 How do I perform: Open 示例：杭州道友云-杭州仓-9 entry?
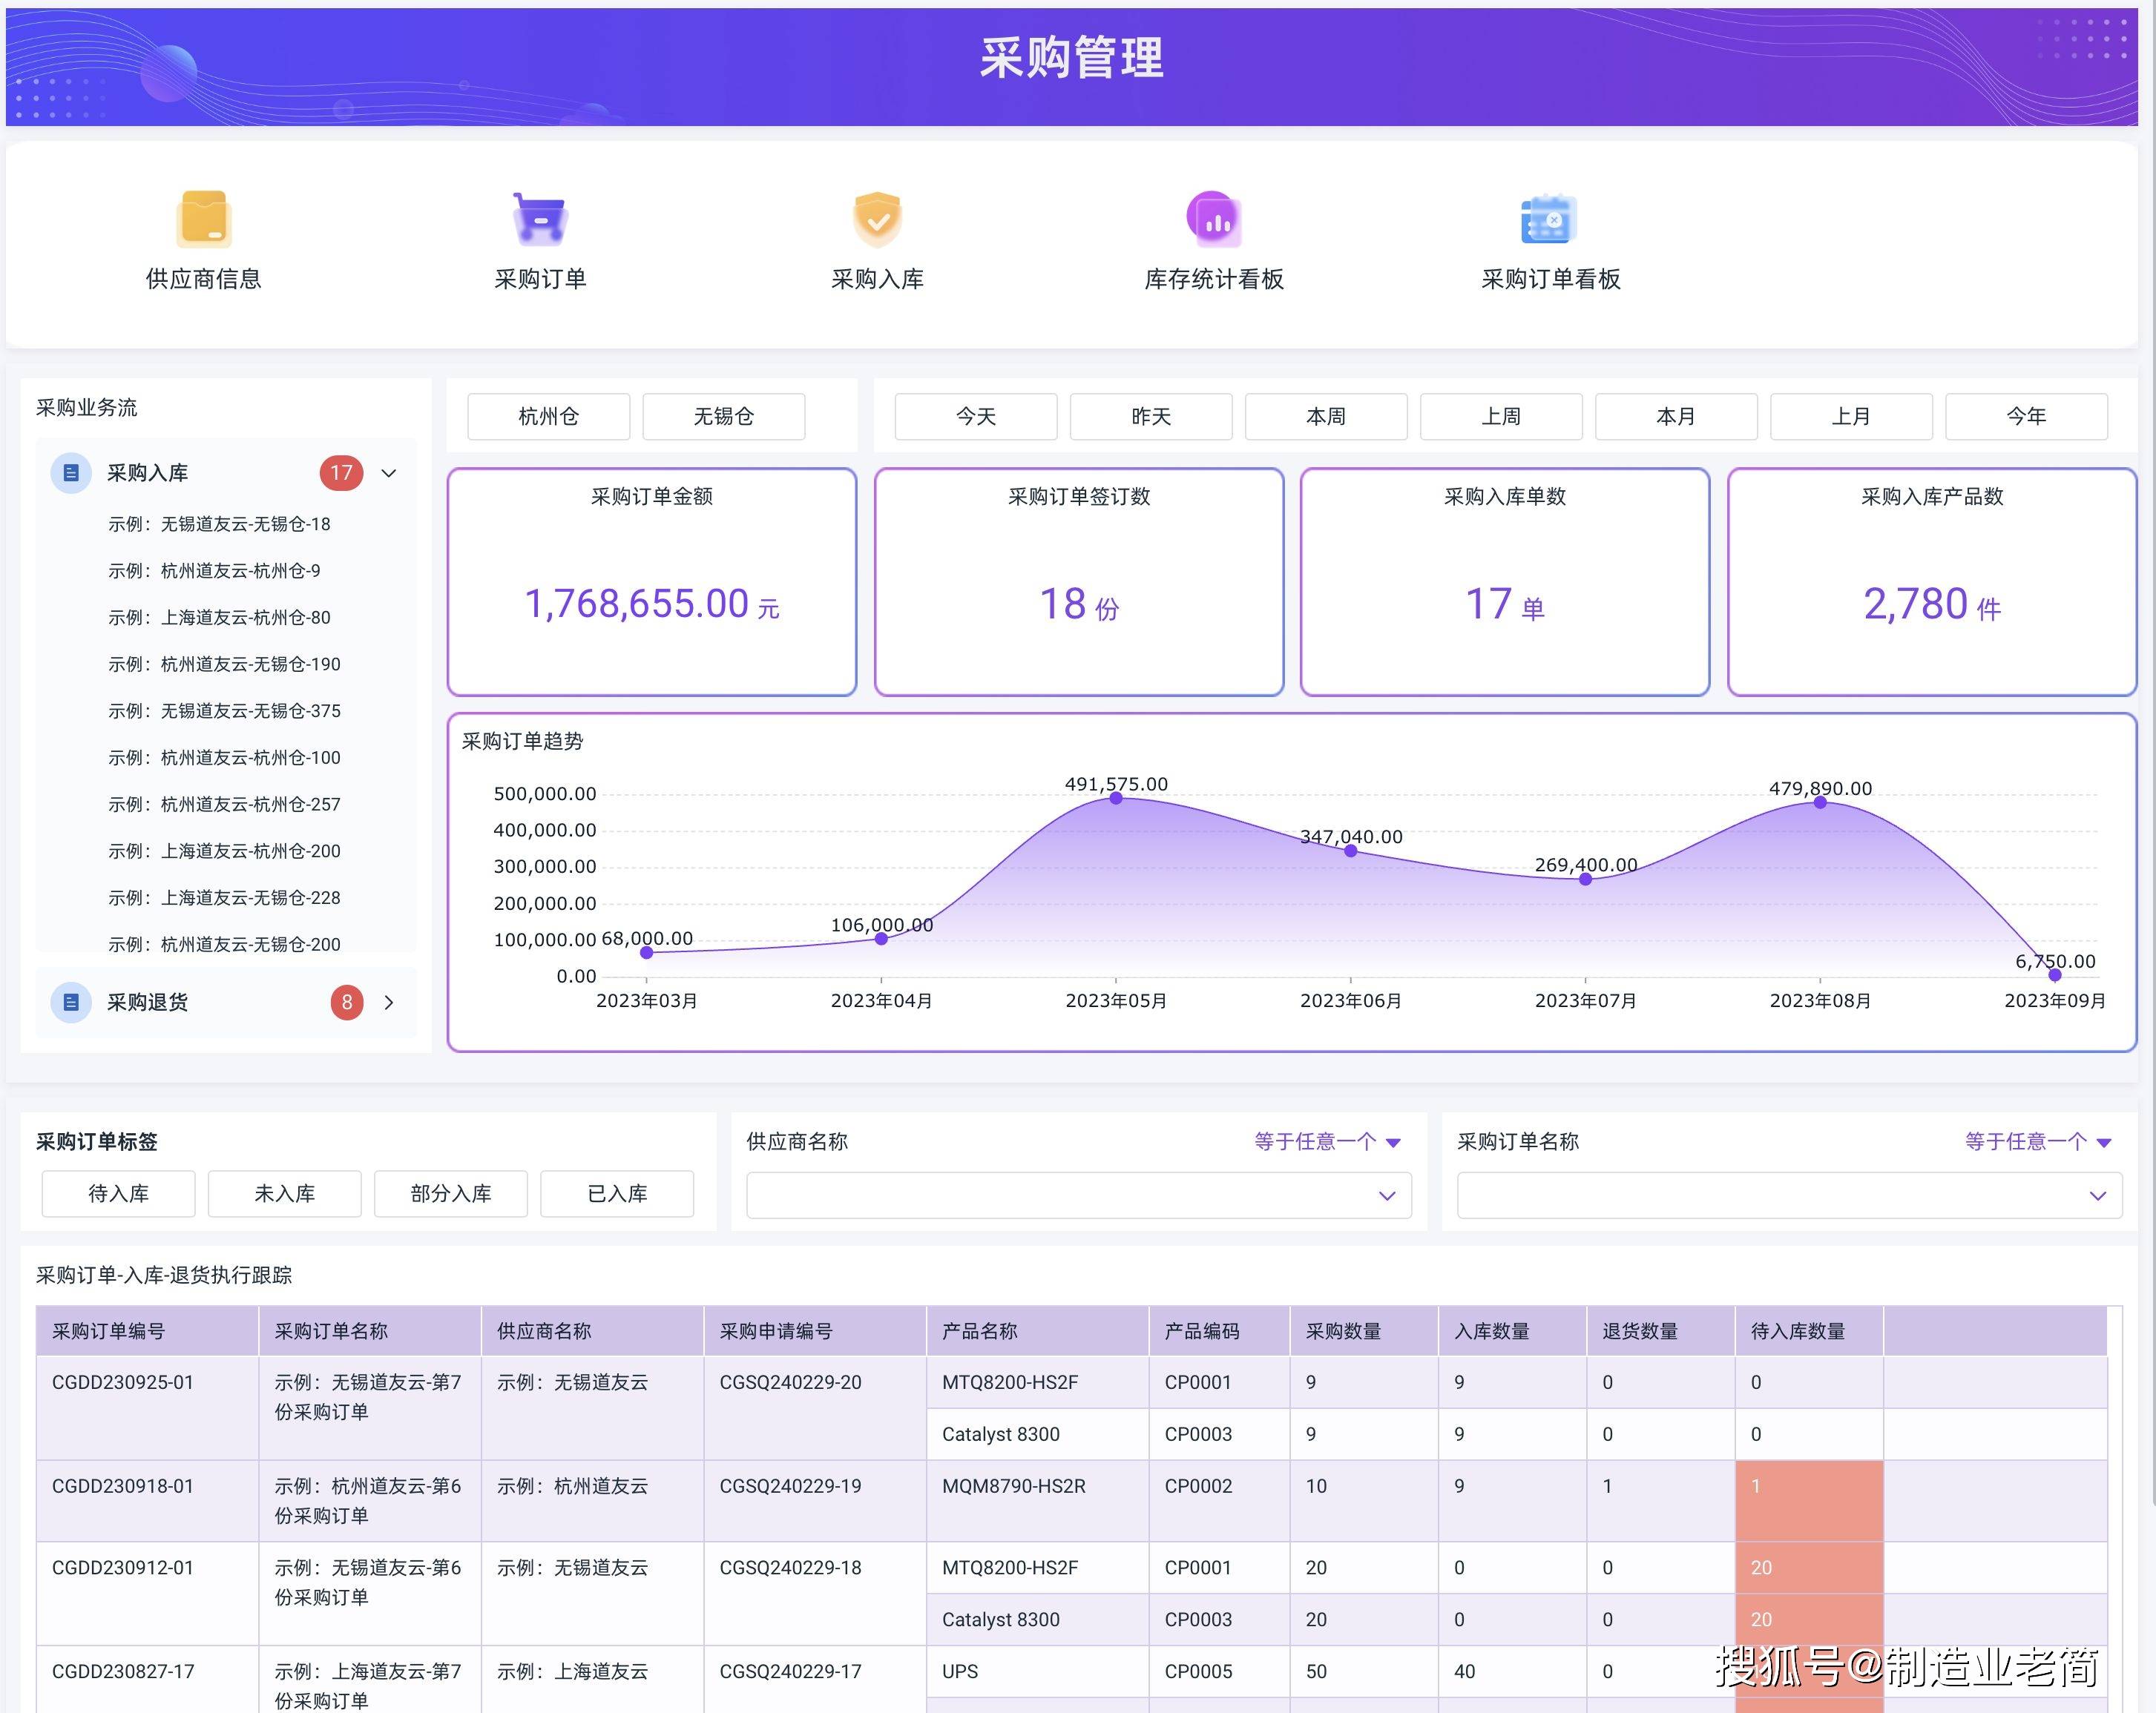214,571
